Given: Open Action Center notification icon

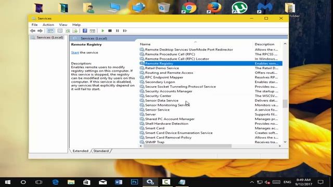Looking at the screenshot, I should [x=321, y=182].
